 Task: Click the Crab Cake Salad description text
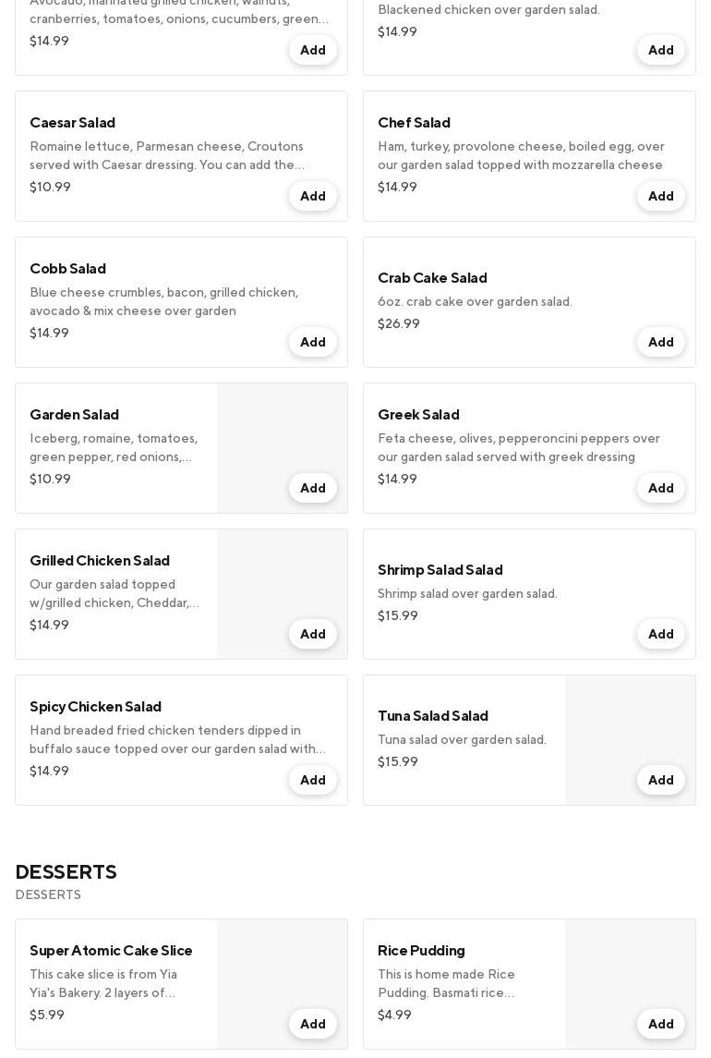(x=475, y=301)
